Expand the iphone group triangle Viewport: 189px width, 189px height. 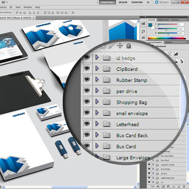(153, 173)
